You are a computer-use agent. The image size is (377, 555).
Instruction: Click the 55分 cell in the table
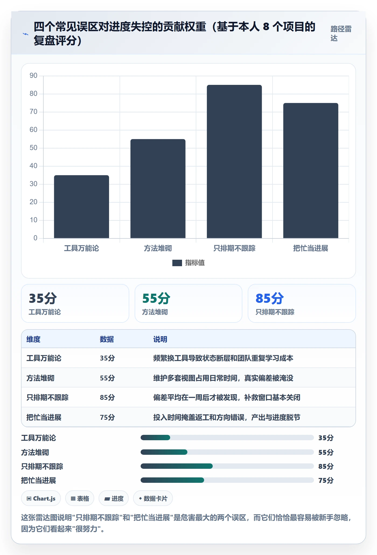pos(107,378)
